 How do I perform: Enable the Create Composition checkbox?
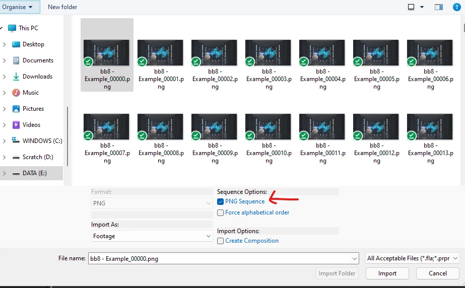(220, 241)
